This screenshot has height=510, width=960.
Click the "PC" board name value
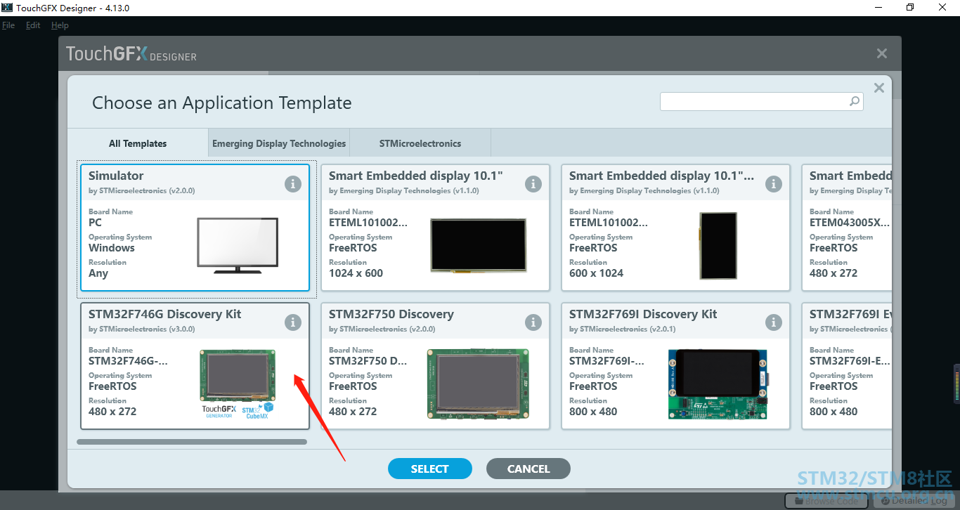[x=95, y=223]
